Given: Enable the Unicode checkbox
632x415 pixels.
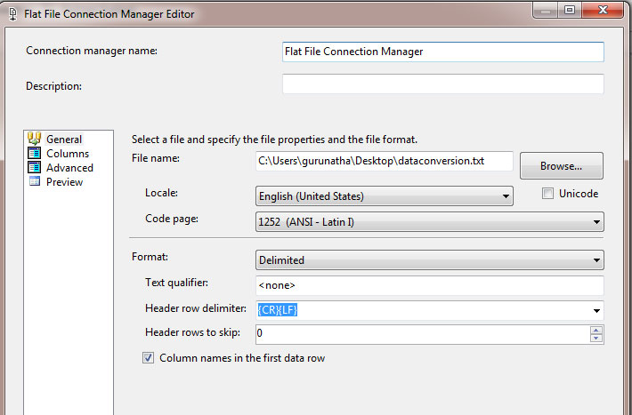Looking at the screenshot, I should (x=547, y=194).
